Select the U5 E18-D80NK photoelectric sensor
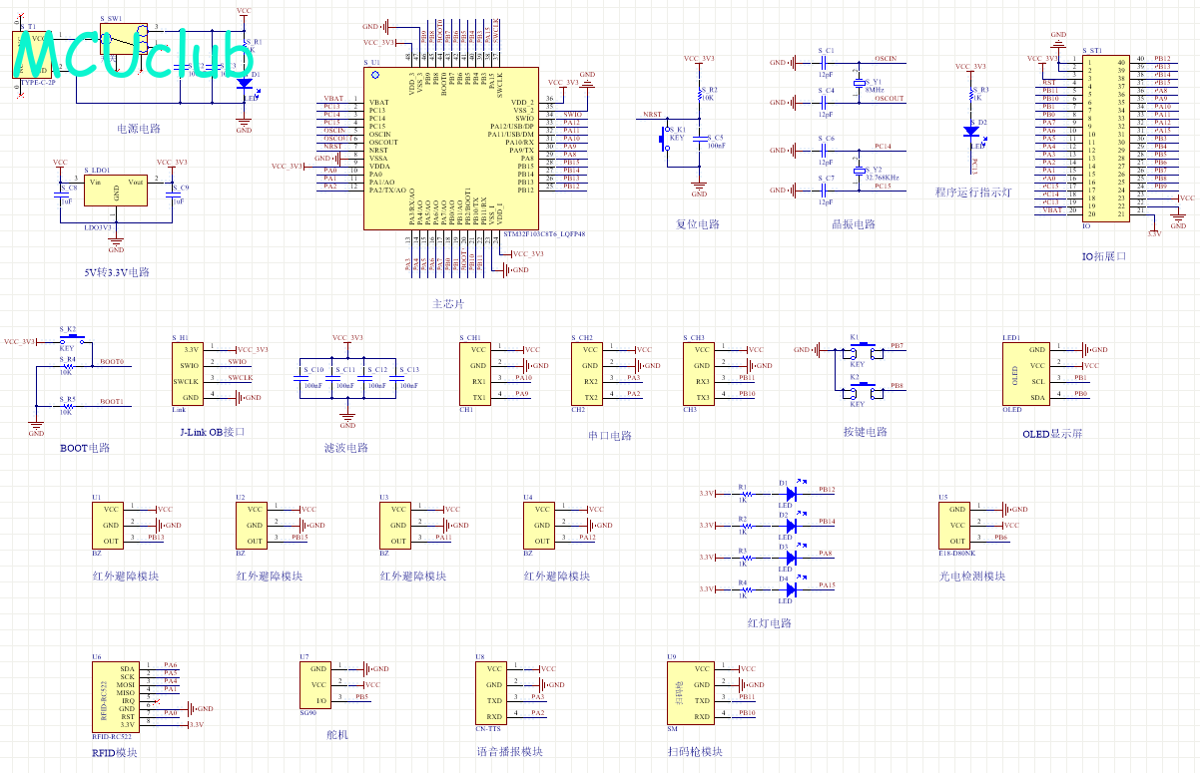1201x773 pixels. (x=956, y=525)
